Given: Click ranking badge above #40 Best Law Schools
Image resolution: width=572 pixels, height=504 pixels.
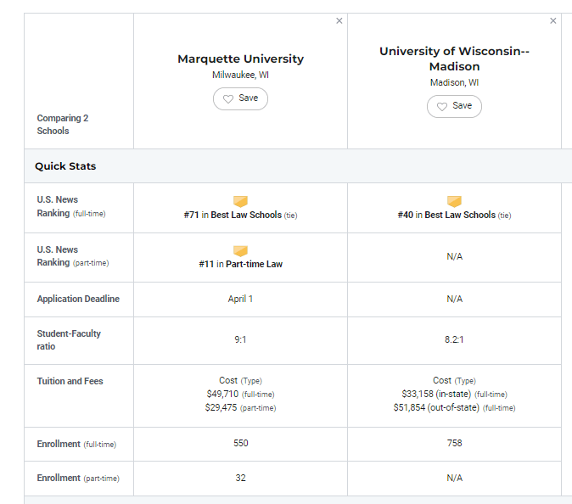Looking at the screenshot, I should coord(454,201).
